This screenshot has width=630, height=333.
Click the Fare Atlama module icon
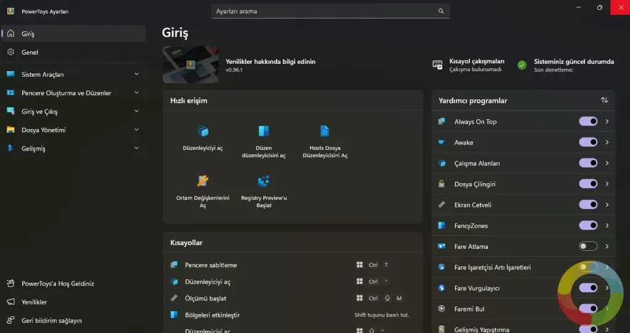pos(442,246)
